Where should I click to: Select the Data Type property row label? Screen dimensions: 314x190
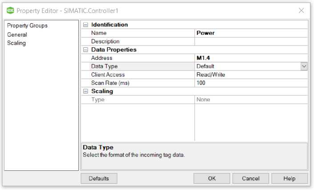click(x=105, y=66)
